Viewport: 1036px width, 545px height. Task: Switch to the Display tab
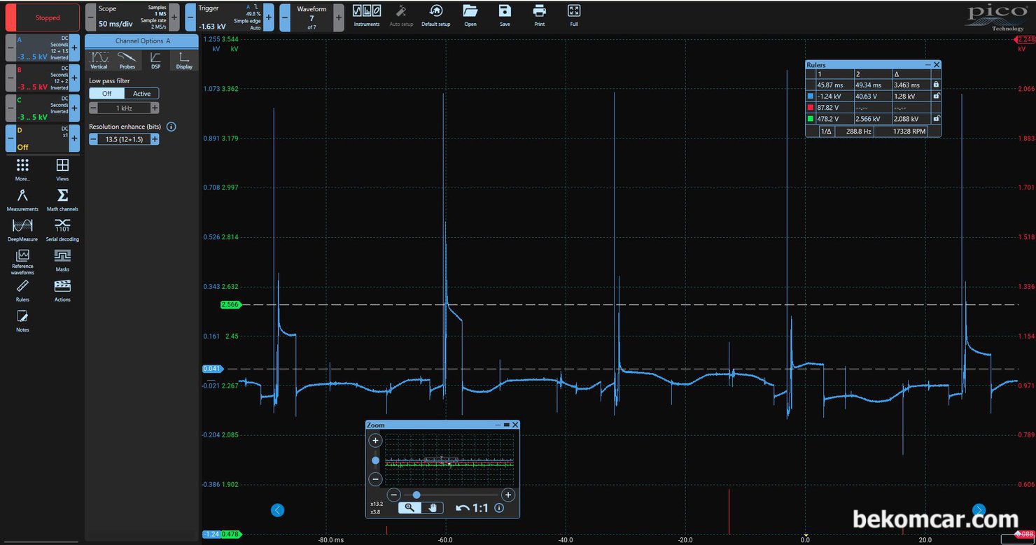click(x=184, y=60)
